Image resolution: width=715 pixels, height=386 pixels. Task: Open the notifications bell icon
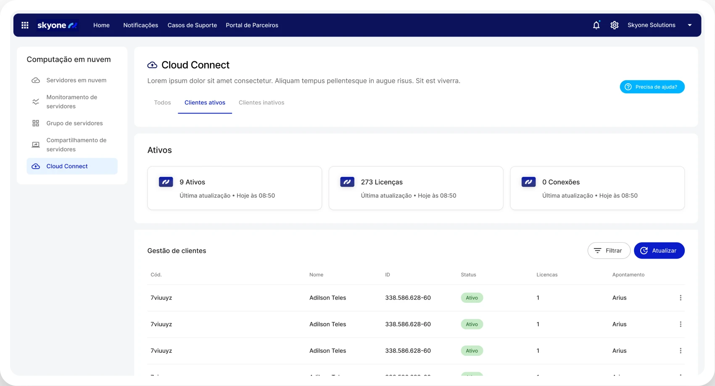pyautogui.click(x=596, y=25)
